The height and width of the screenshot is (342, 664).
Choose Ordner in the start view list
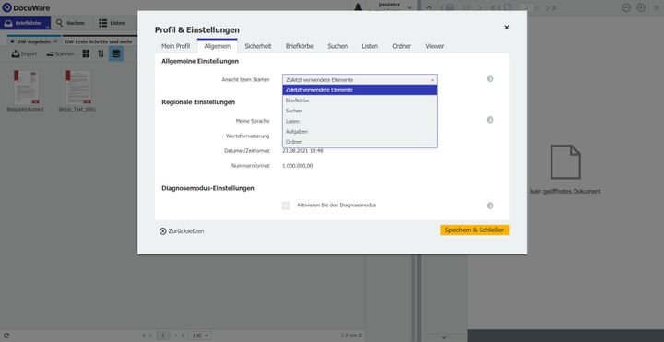tap(360, 141)
